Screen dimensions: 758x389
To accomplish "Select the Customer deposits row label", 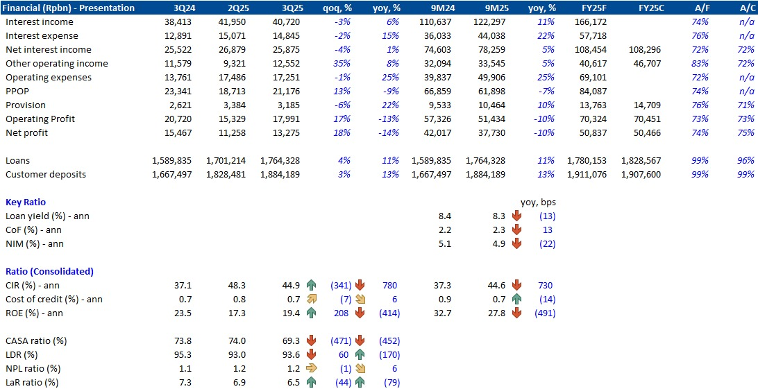I will point(46,174).
